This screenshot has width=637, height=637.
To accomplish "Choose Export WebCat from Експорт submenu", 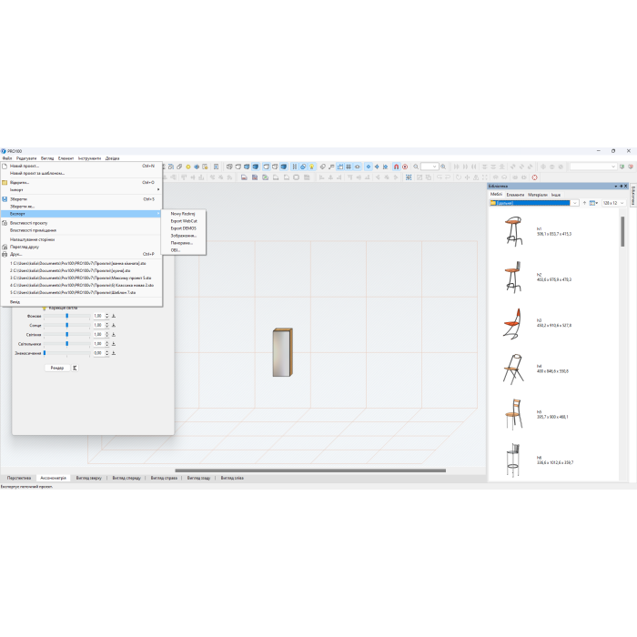I will coord(183,221).
